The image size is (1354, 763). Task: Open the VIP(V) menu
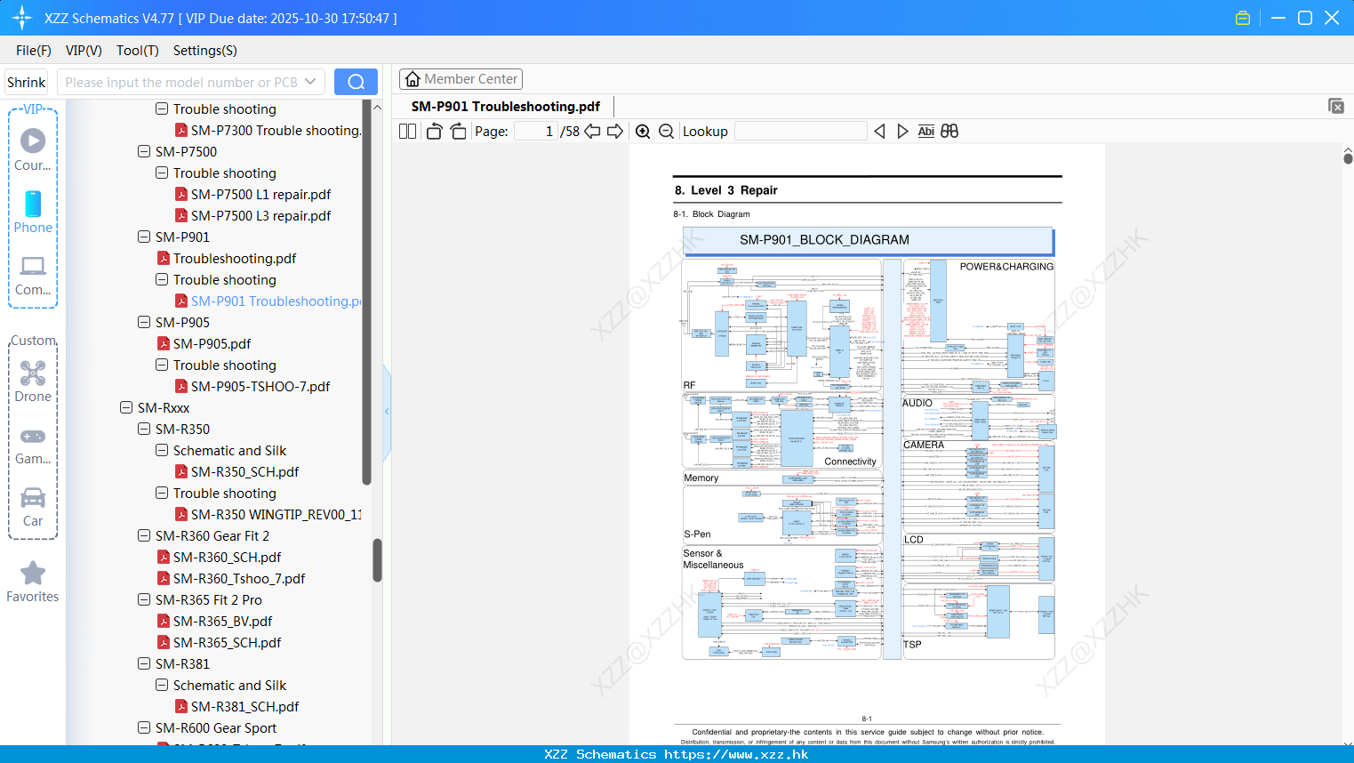pos(84,51)
